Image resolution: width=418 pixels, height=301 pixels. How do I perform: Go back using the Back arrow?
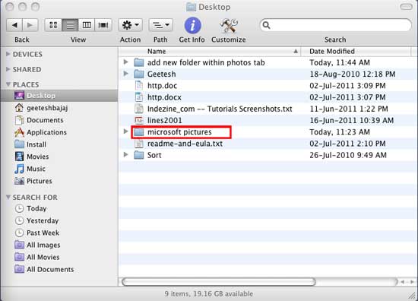click(14, 25)
